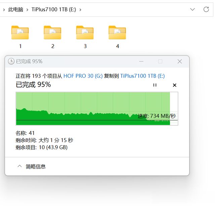Refresh the Explorer address bar
The image size is (215, 206).
tap(206, 9)
